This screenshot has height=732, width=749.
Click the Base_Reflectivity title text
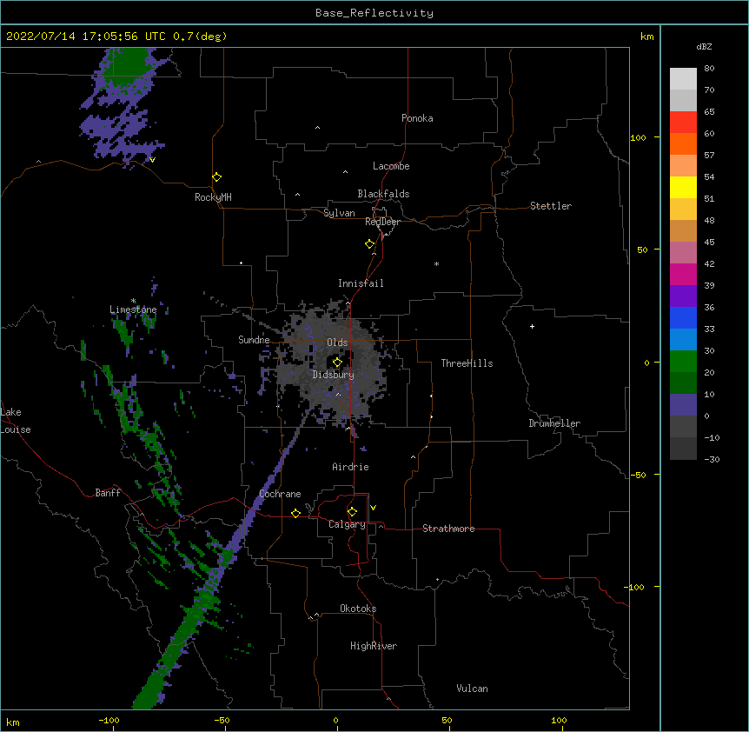[374, 13]
